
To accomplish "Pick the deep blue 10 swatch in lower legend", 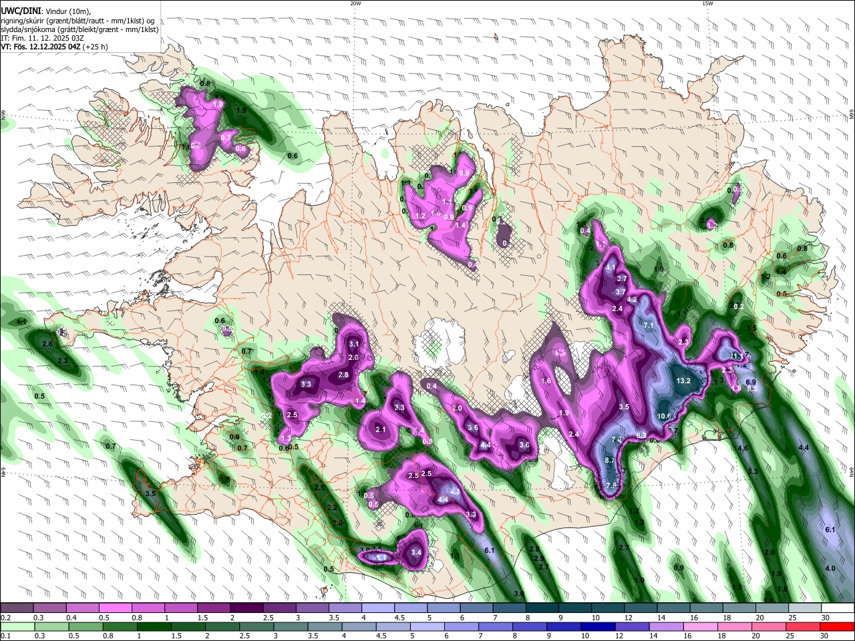I will 596,626.
